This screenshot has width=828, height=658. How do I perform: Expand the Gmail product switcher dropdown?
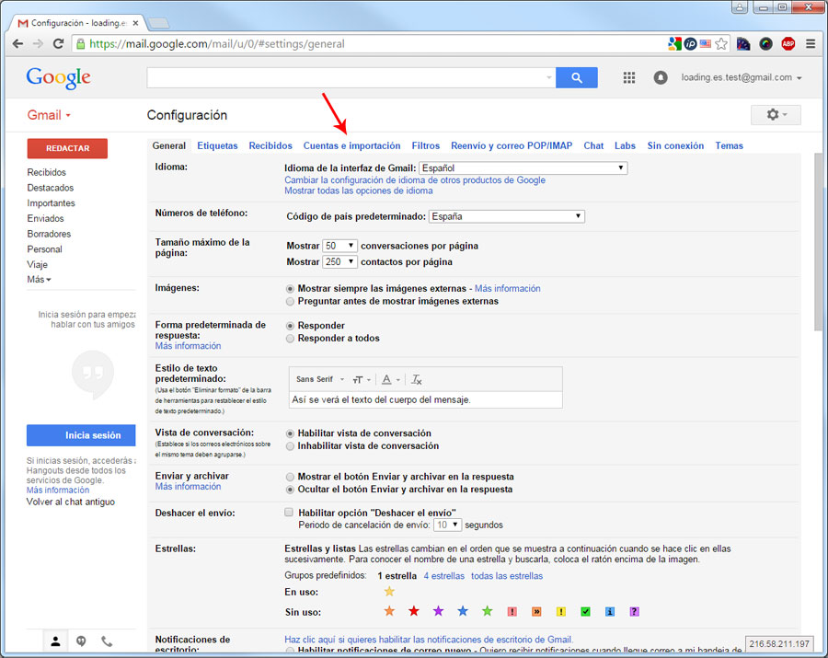tap(49, 115)
